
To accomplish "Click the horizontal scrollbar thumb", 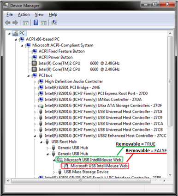I will pyautogui.click(x=81, y=181).
